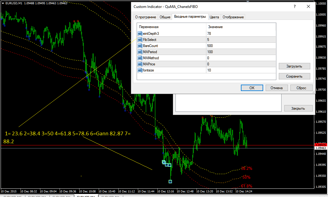Click the 1.09700 price scale label
The height and width of the screenshot is (197, 328).
tap(321, 89)
